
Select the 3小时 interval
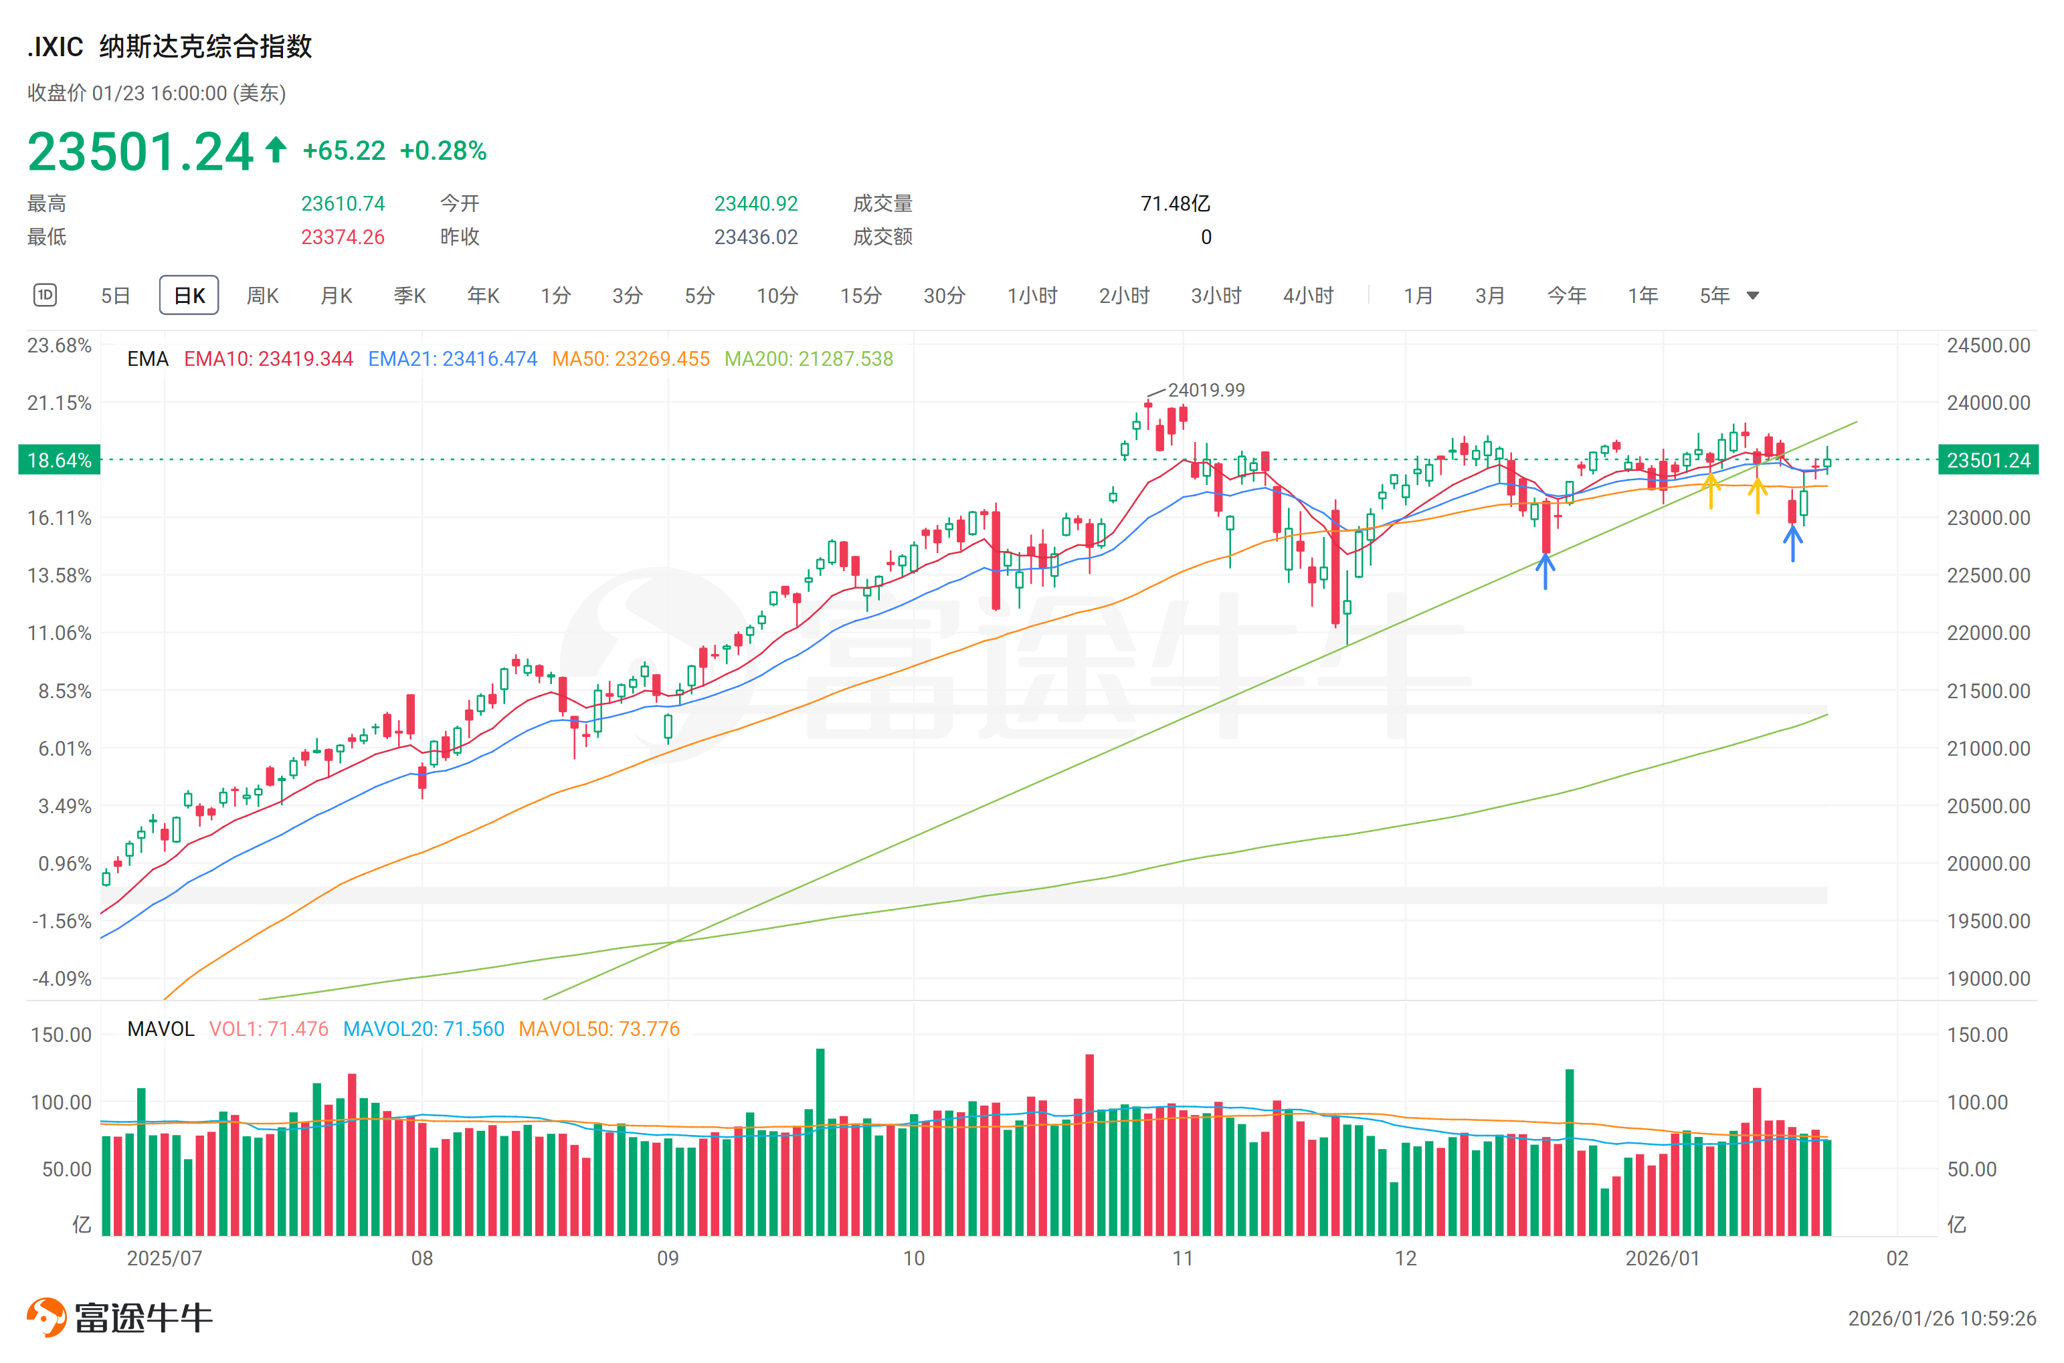click(x=1216, y=296)
